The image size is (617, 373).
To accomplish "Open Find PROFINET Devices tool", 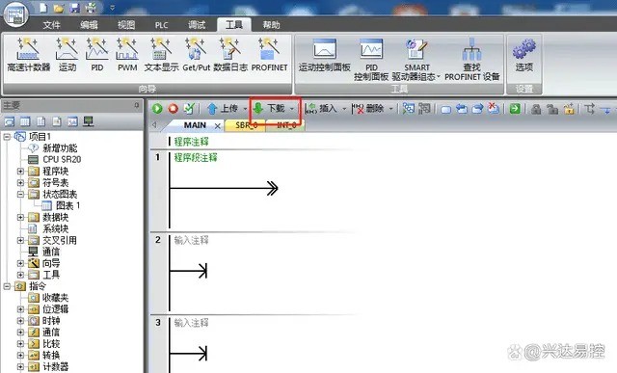I will [471, 59].
